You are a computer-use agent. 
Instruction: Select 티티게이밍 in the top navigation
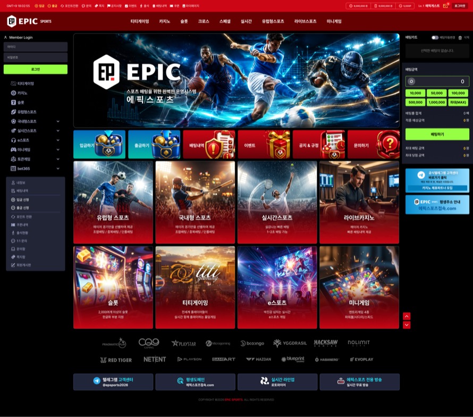pos(140,21)
